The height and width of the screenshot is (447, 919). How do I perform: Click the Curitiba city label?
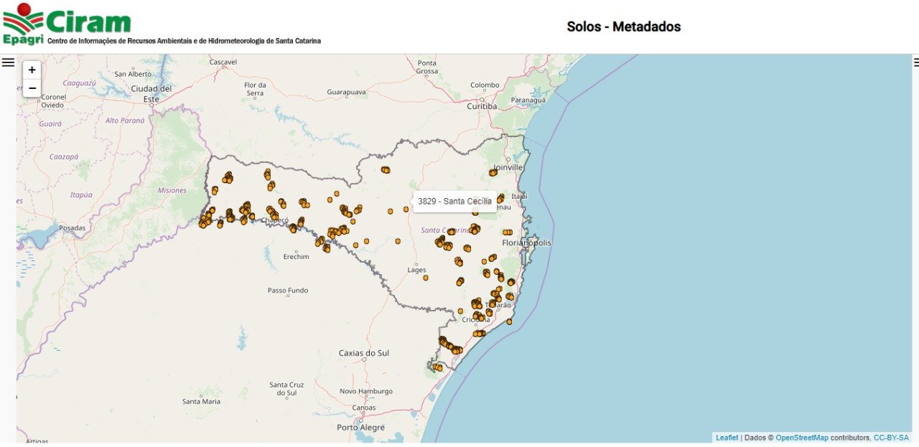coord(482,106)
